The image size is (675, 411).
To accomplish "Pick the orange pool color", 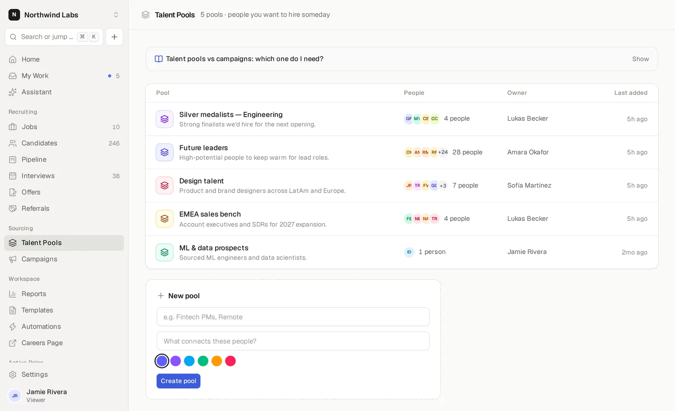I will tap(217, 361).
